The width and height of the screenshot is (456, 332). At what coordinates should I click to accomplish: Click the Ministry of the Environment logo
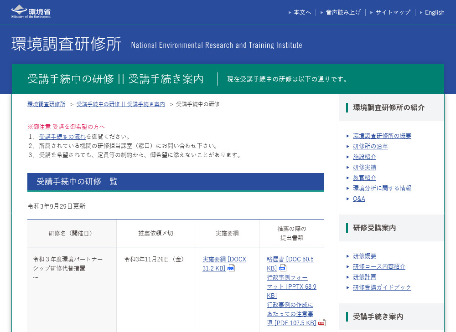31,11
